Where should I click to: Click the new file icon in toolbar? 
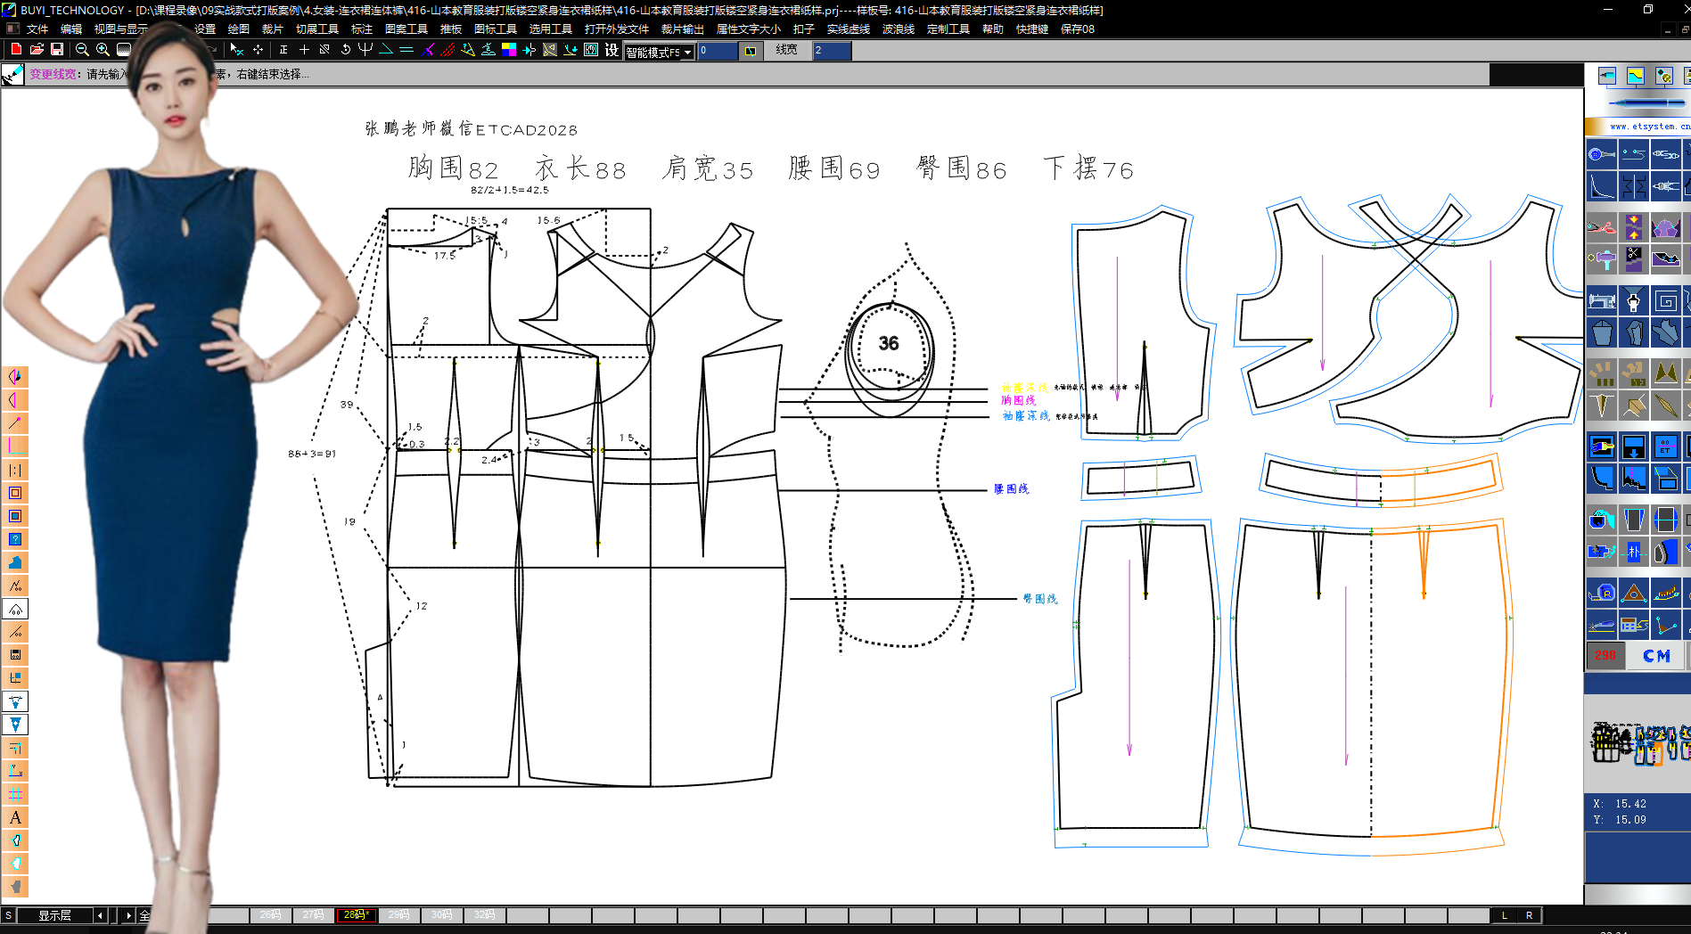[16, 50]
